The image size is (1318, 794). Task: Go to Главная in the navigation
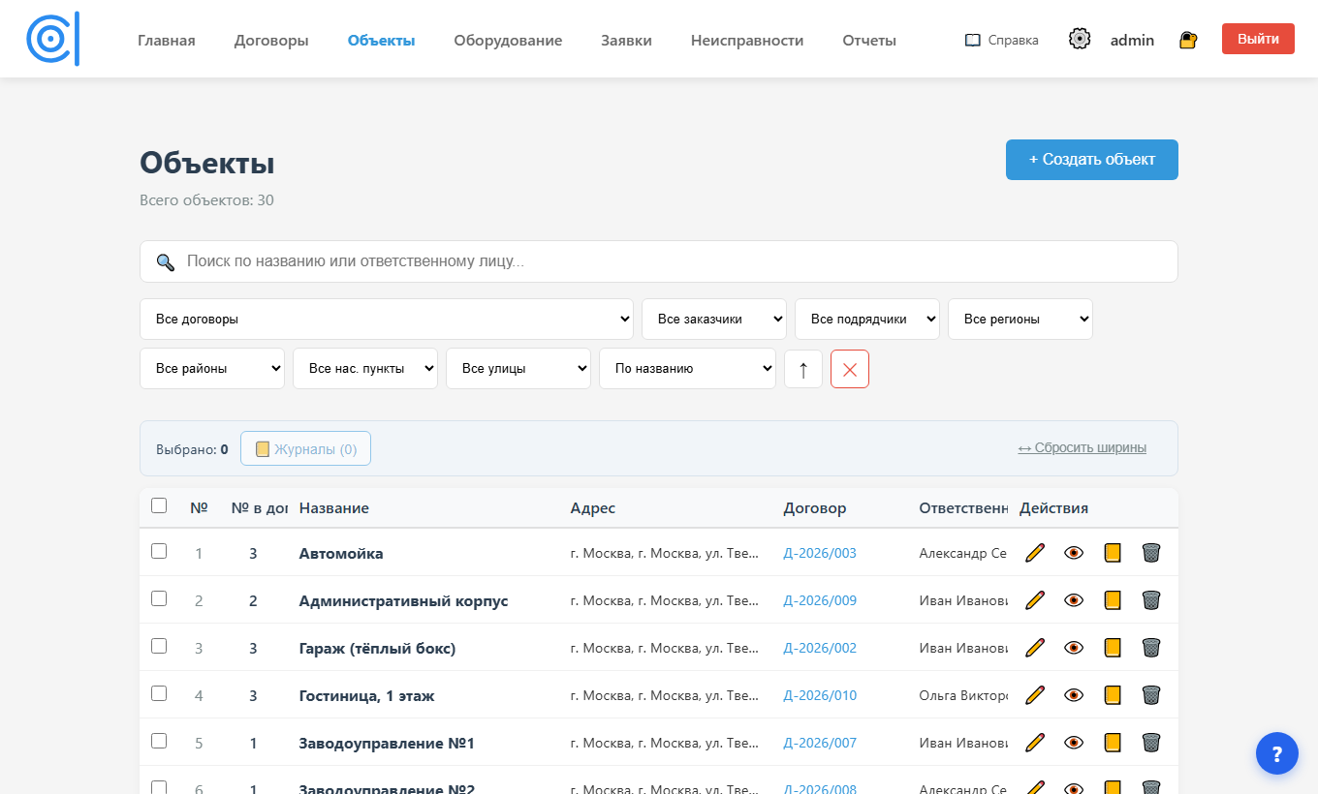[x=167, y=40]
